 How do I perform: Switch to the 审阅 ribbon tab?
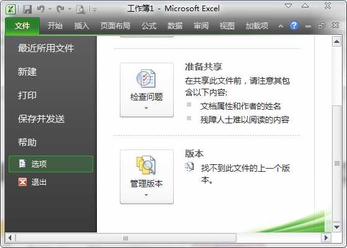pyautogui.click(x=201, y=26)
